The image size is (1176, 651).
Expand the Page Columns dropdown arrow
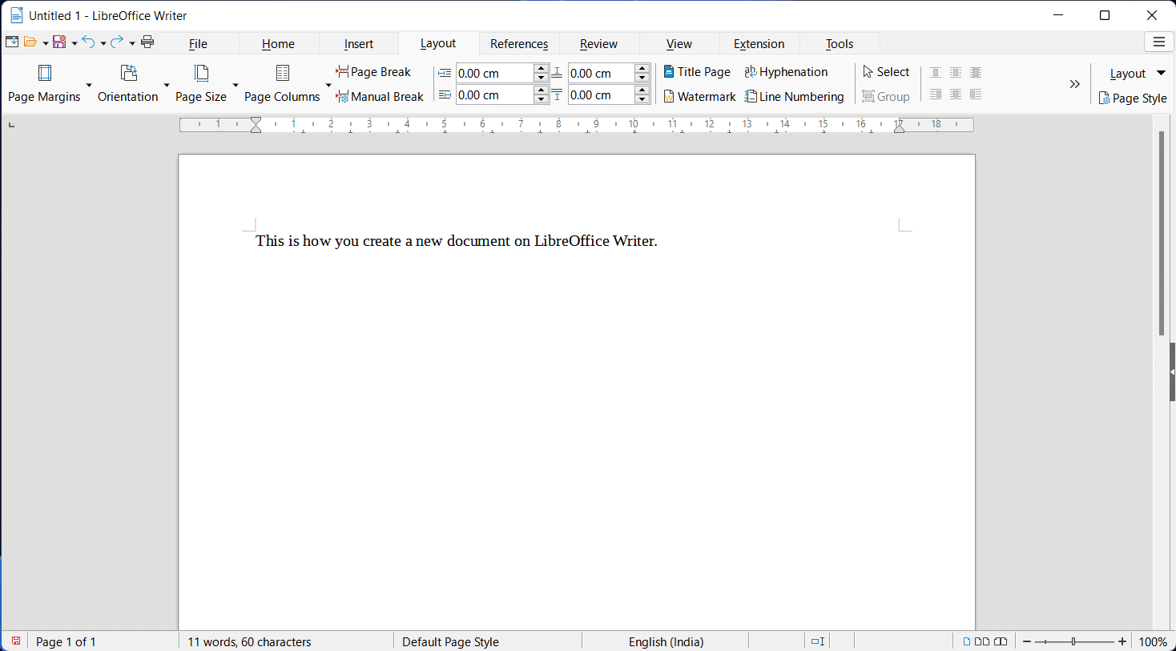click(x=328, y=85)
